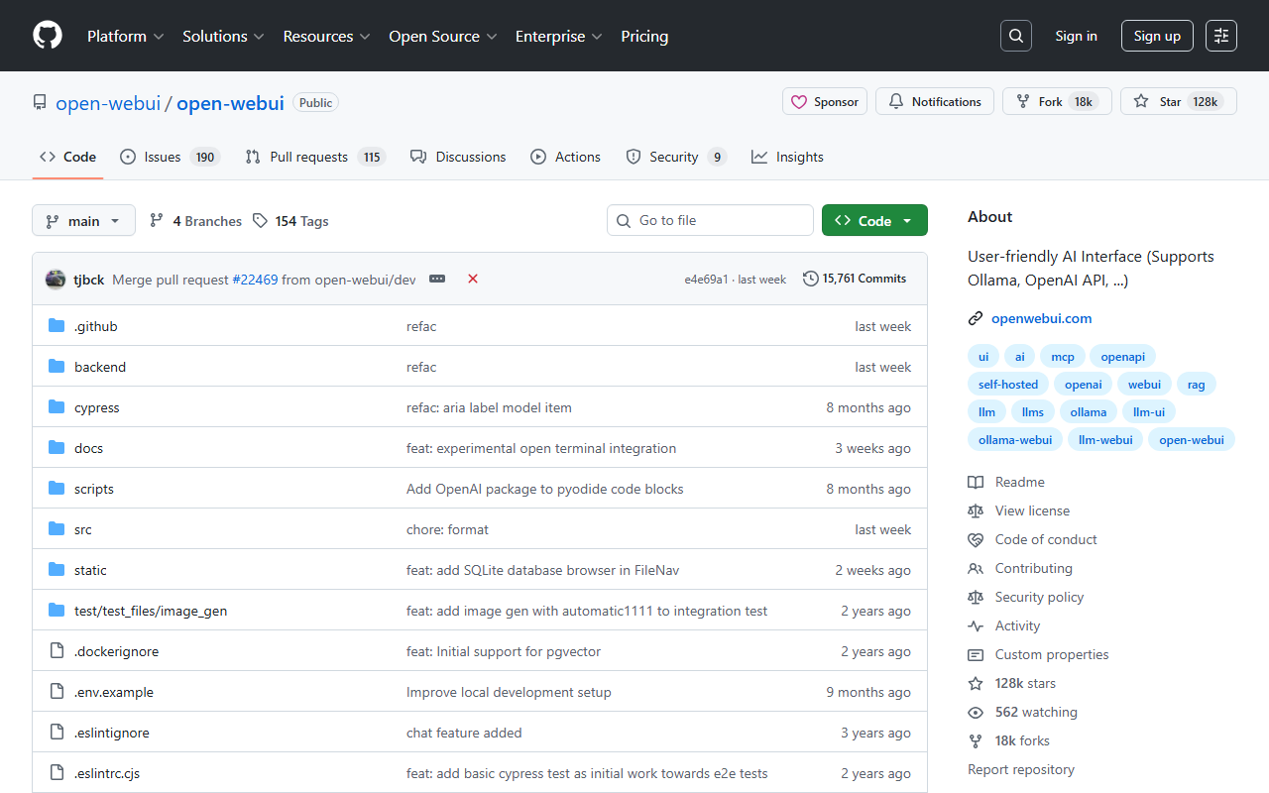Open the main branch selector dropdown
Viewport: 1269px width, 793px height.
(83, 220)
